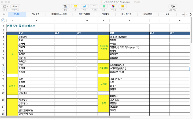Screen dimensions: 193x124
Task: Open the 도형 (Shape) picker icon
Action: pos(103,6)
